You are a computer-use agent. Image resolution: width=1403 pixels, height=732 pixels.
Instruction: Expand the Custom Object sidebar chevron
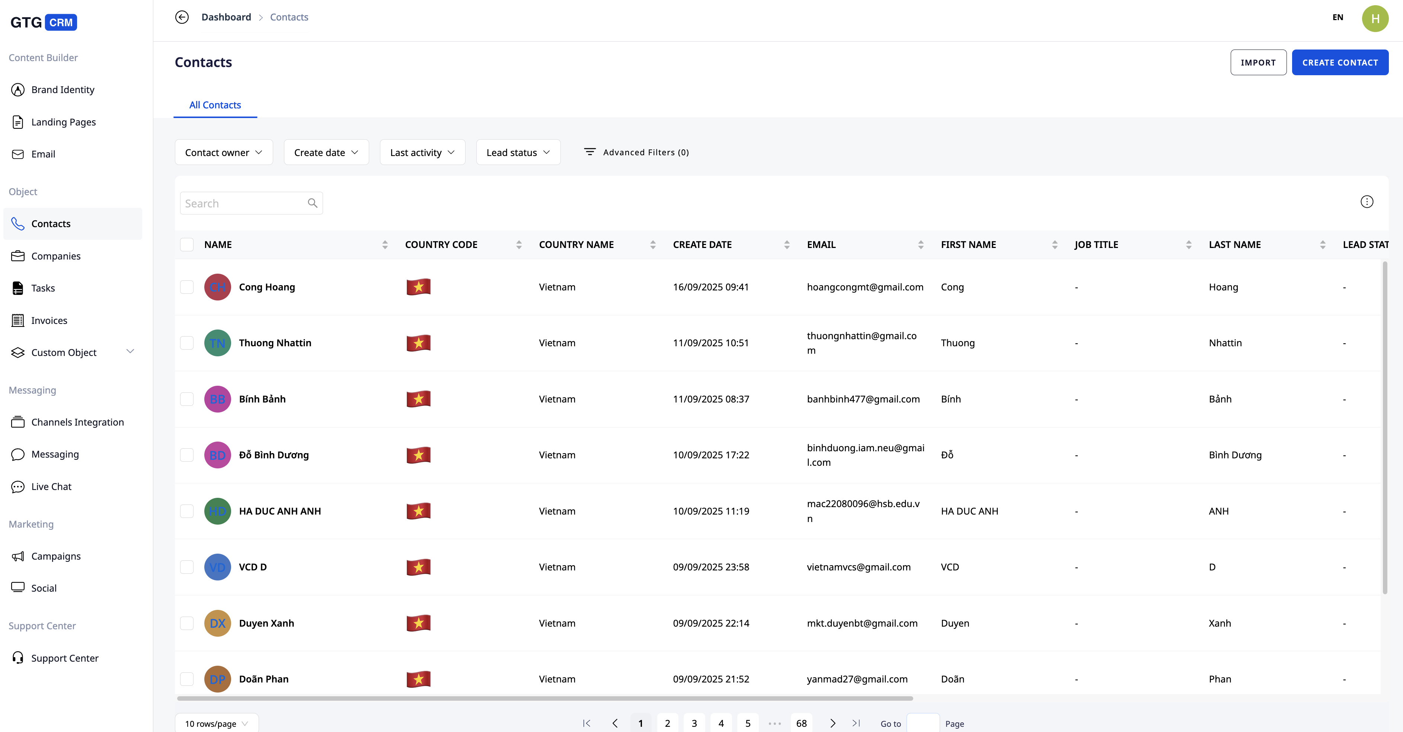click(130, 351)
